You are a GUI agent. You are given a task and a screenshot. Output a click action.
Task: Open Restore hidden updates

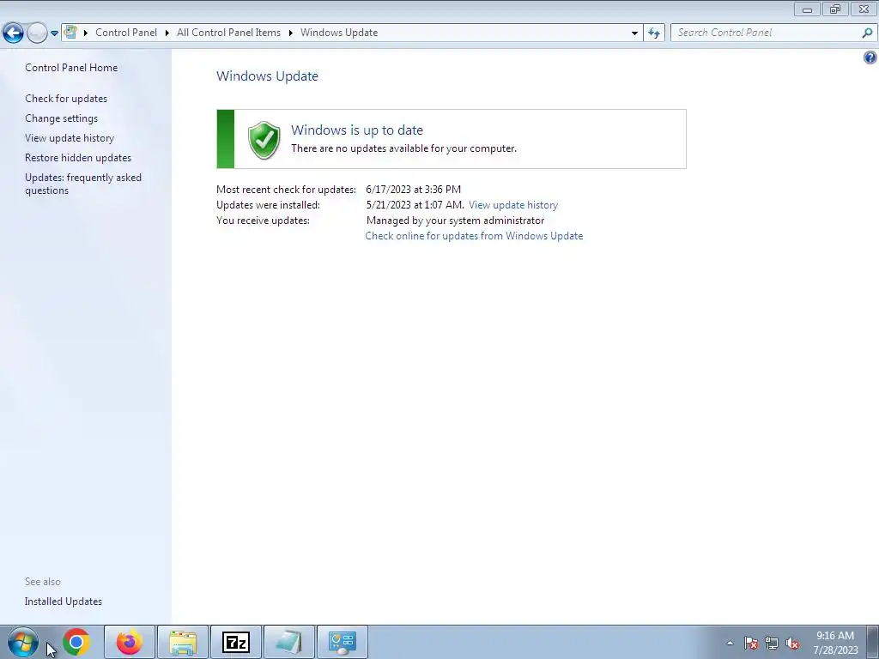point(78,158)
